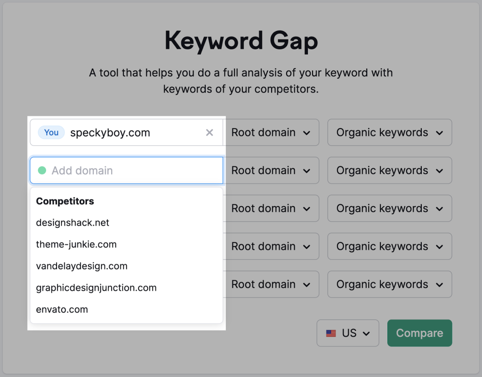Image resolution: width=482 pixels, height=377 pixels.
Task: Select designshack.net from the competitors list
Action: click(72, 223)
